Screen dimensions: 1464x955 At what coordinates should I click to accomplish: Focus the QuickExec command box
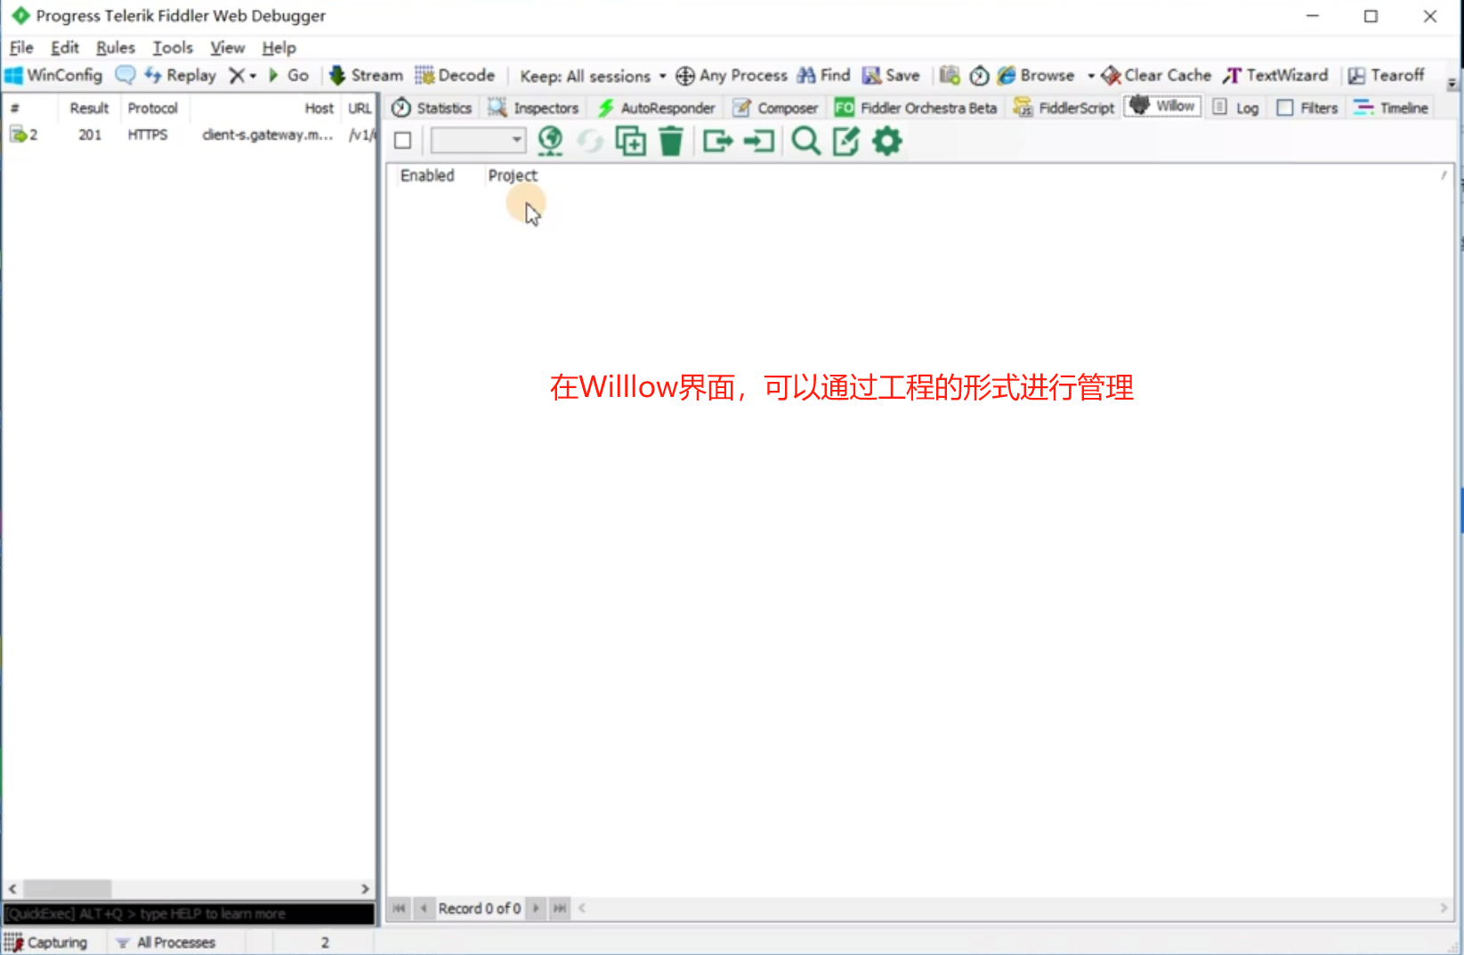tap(189, 914)
